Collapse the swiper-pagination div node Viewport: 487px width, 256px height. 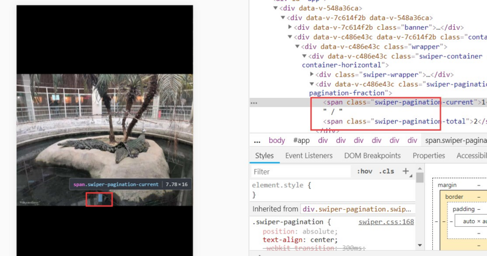[x=312, y=84]
